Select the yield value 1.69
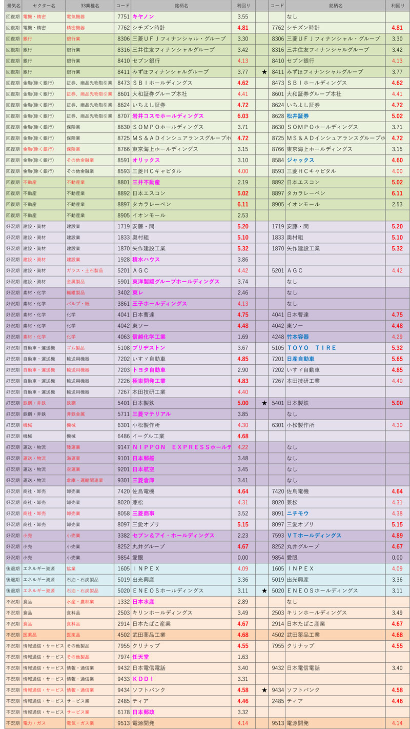 (x=243, y=337)
